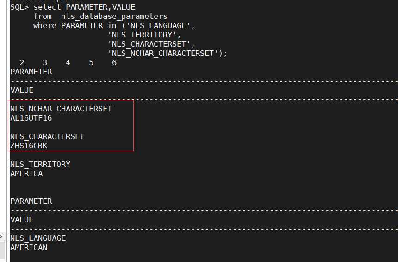
Task: Click the SQL> prompt text
Action: point(19,7)
